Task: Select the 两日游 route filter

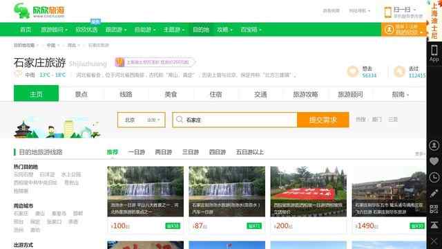Action: click(164, 152)
